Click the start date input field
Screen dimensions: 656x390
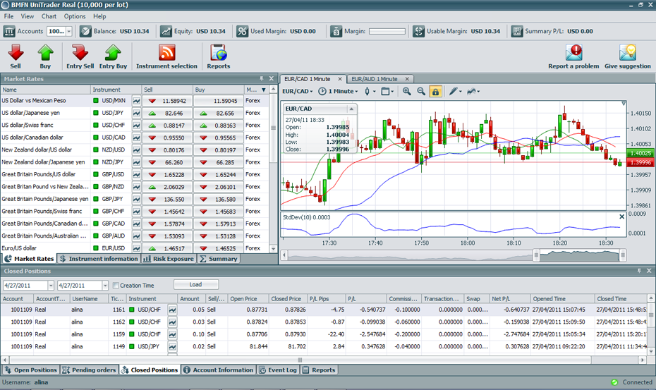(x=25, y=286)
